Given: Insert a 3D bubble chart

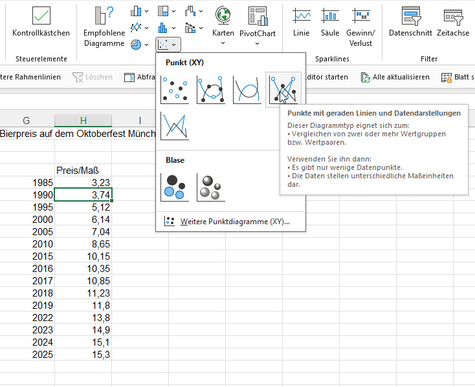Looking at the screenshot, I should [211, 187].
